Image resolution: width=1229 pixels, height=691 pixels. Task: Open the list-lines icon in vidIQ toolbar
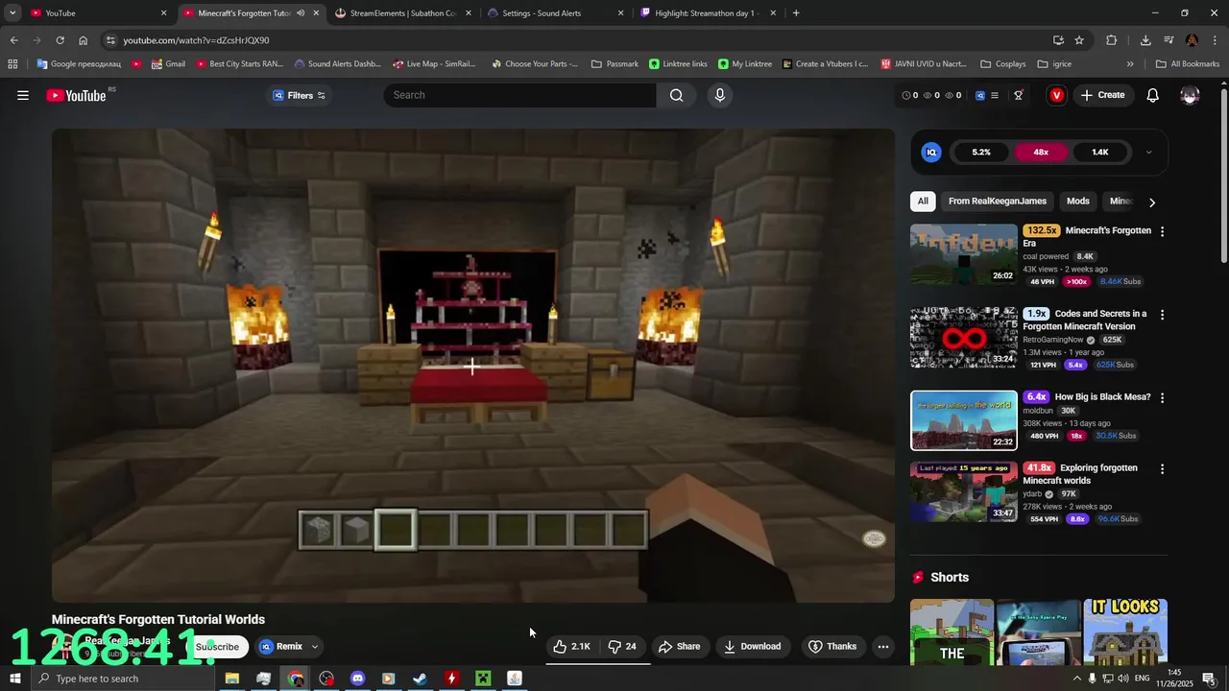(995, 95)
